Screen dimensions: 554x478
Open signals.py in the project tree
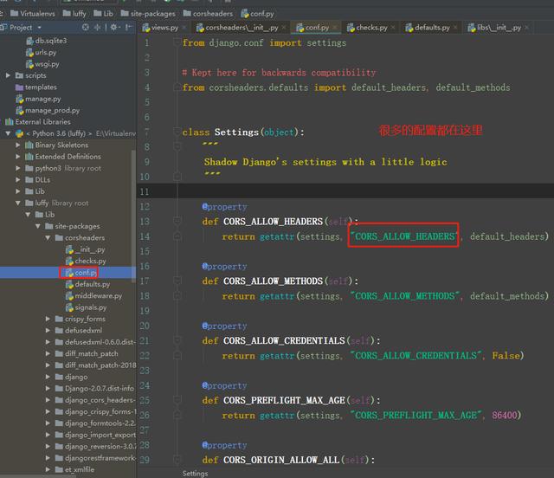(87, 307)
